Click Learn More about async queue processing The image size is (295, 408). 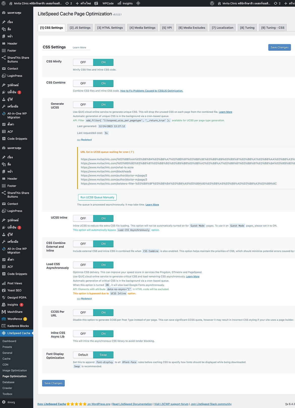[152, 205]
